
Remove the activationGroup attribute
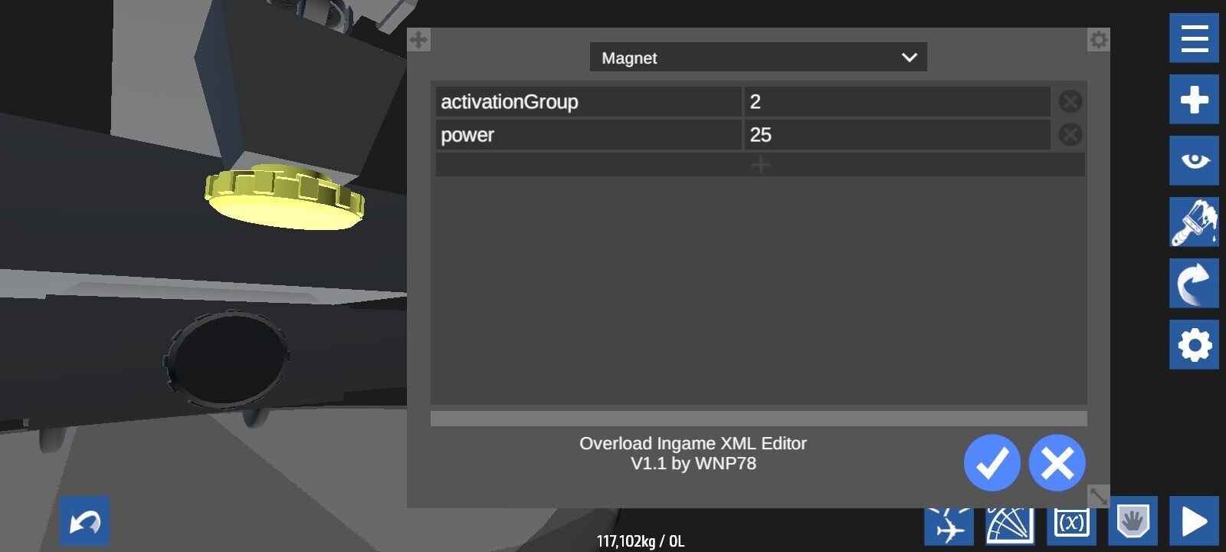click(1070, 101)
